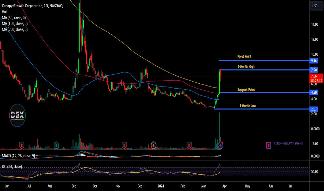Screen dimensions: 324x191
Task: Click the 9.16 pivot price tag
Action: click(314, 61)
